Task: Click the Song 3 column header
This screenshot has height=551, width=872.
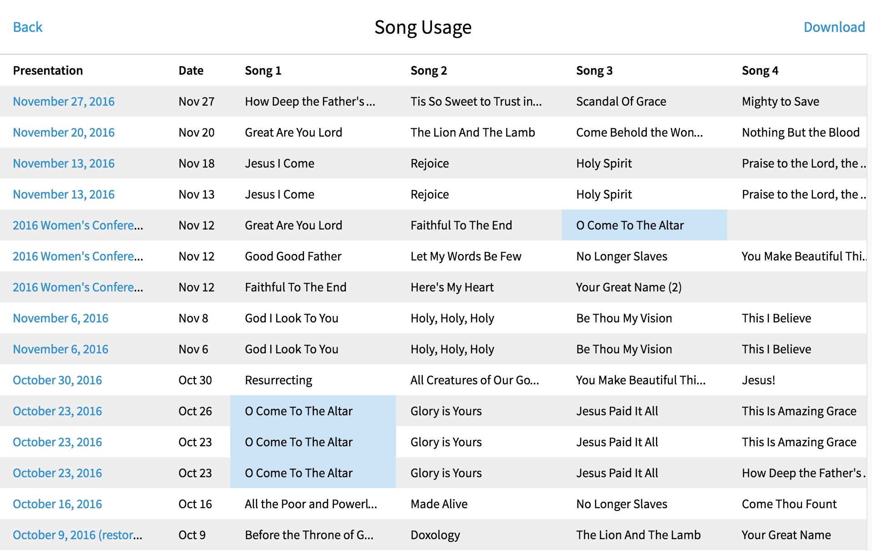Action: point(594,71)
